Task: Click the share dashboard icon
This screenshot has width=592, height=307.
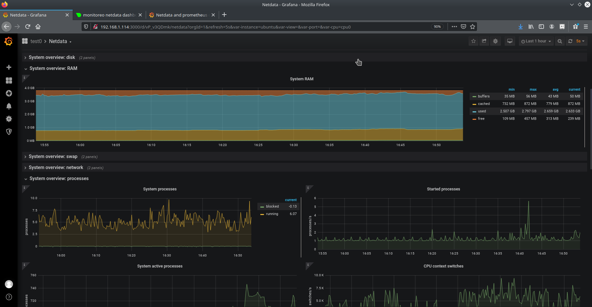Action: tap(484, 41)
